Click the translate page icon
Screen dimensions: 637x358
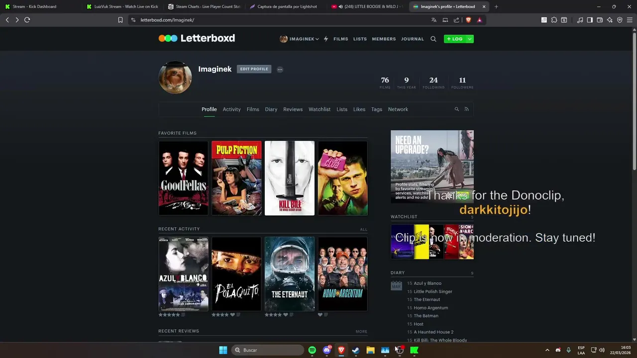[x=434, y=20]
